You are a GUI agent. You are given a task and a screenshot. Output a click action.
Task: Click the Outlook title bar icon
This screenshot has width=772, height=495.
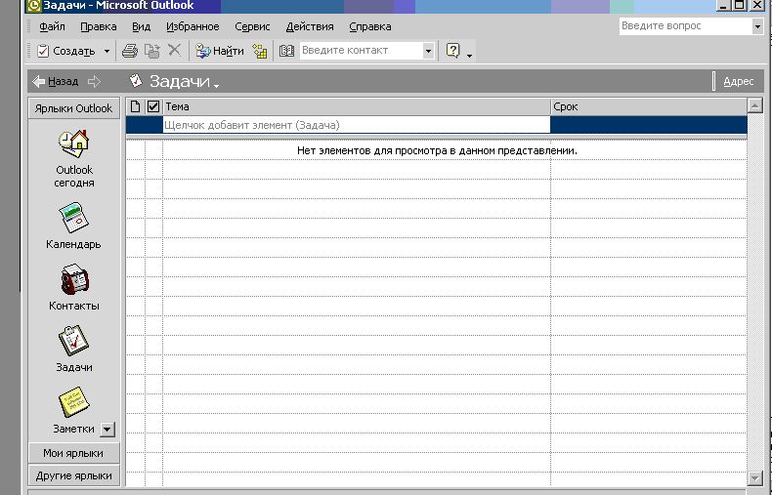(x=34, y=6)
